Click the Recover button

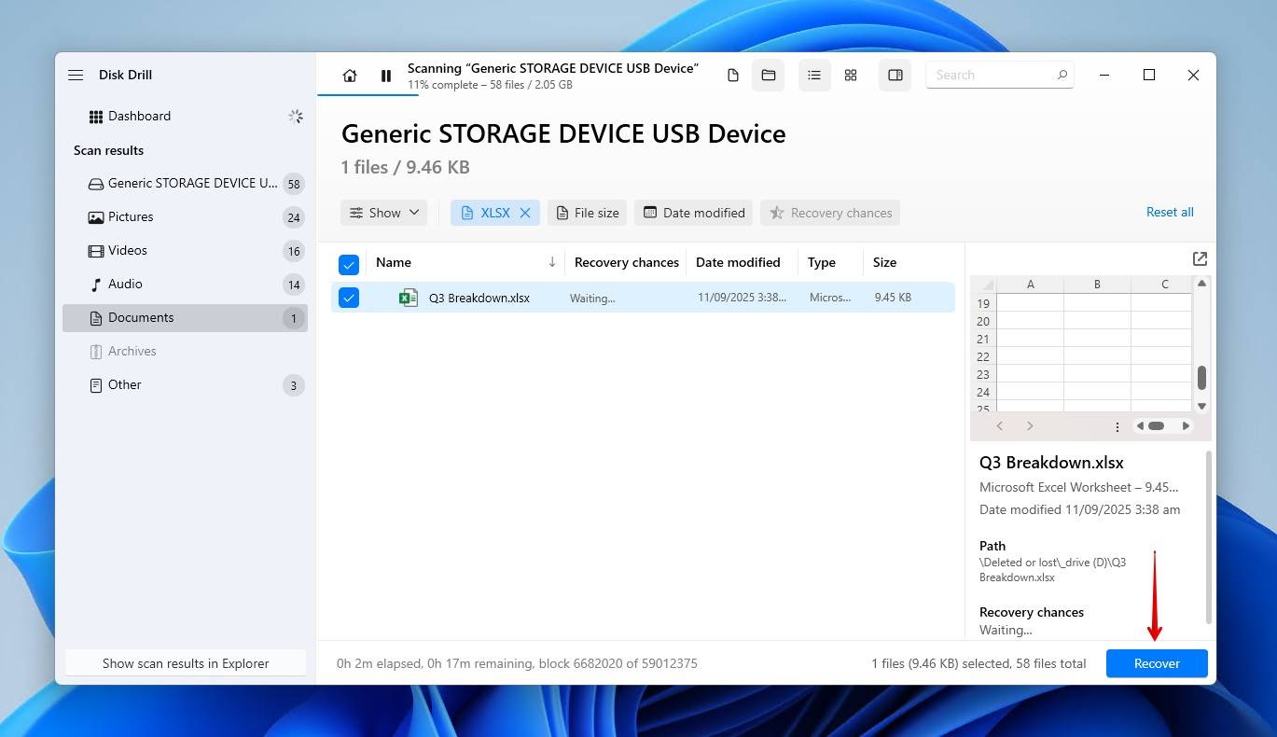1157,663
